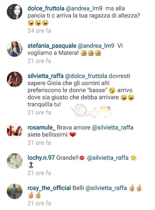Open the stefania_pasquale username link
155x210 pixels.
[52, 46]
